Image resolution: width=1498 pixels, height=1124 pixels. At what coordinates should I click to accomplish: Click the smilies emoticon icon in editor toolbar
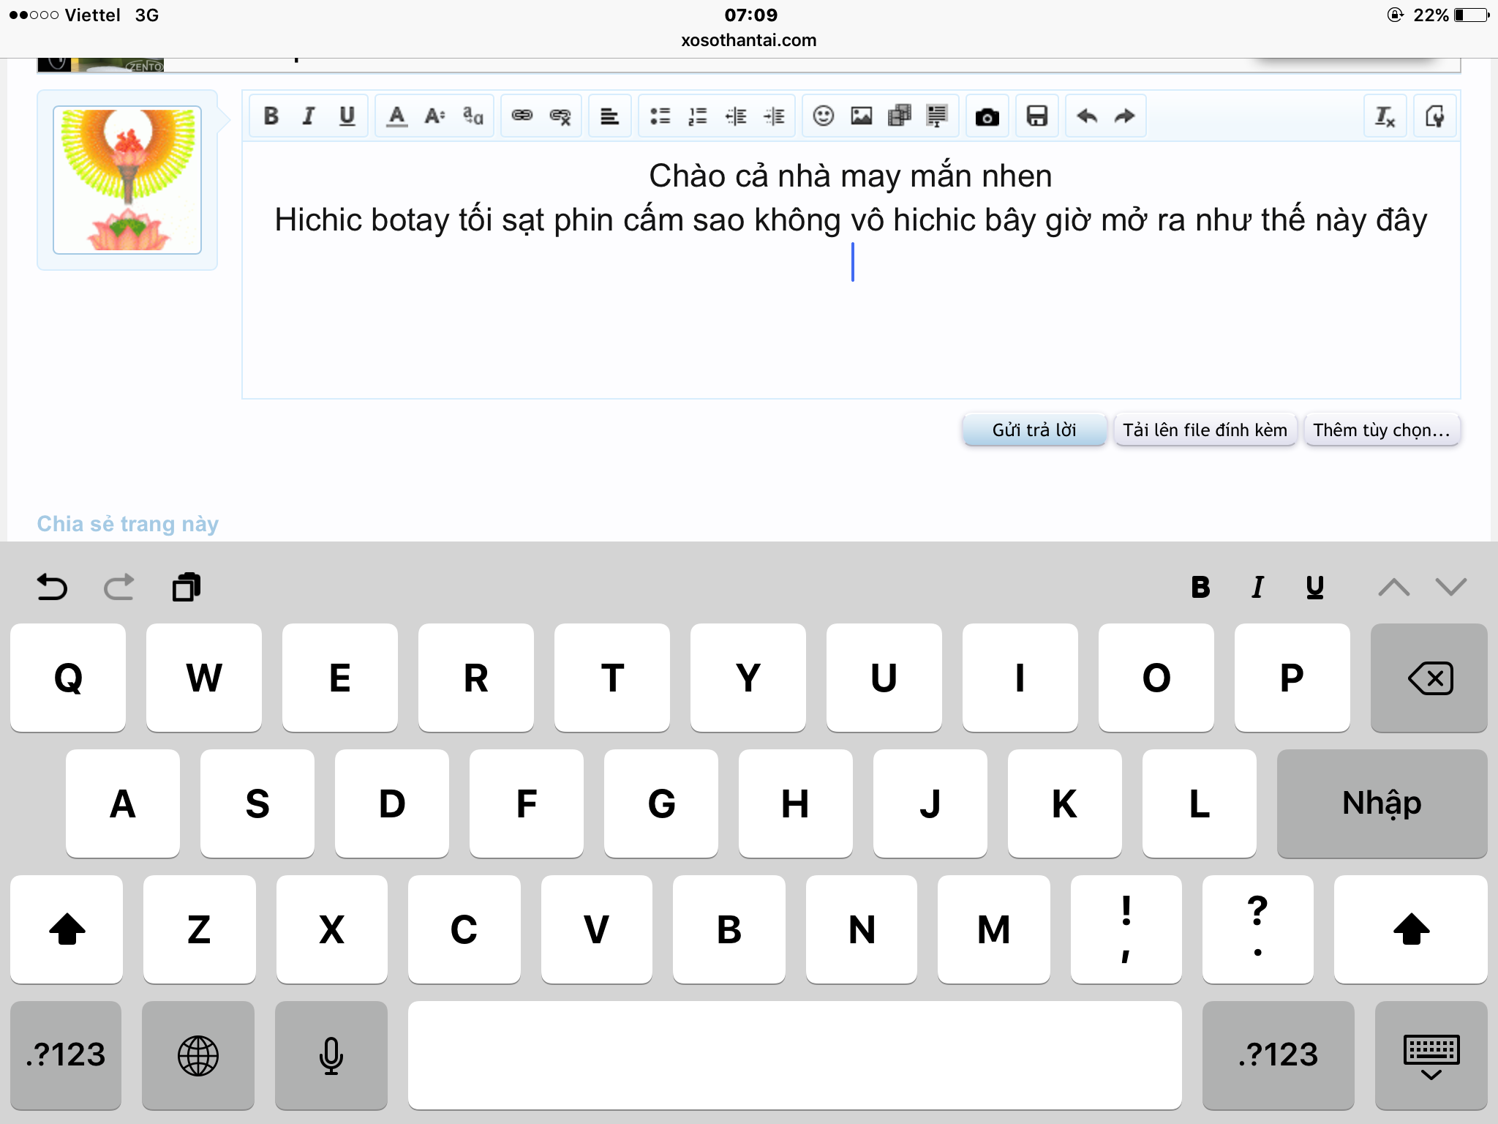[x=823, y=116]
